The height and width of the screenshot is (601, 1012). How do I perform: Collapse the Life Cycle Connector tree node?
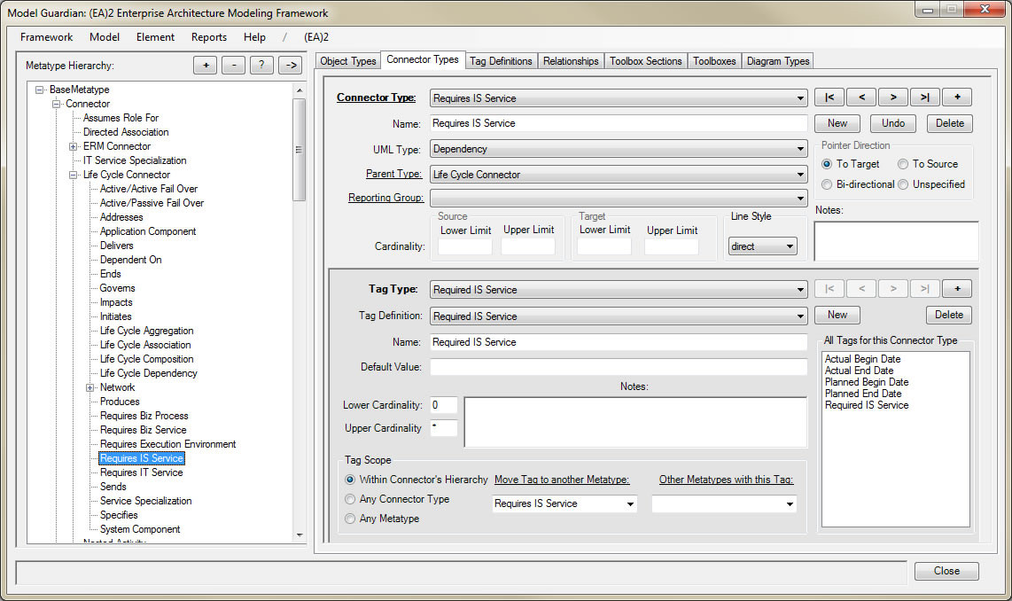(x=74, y=175)
